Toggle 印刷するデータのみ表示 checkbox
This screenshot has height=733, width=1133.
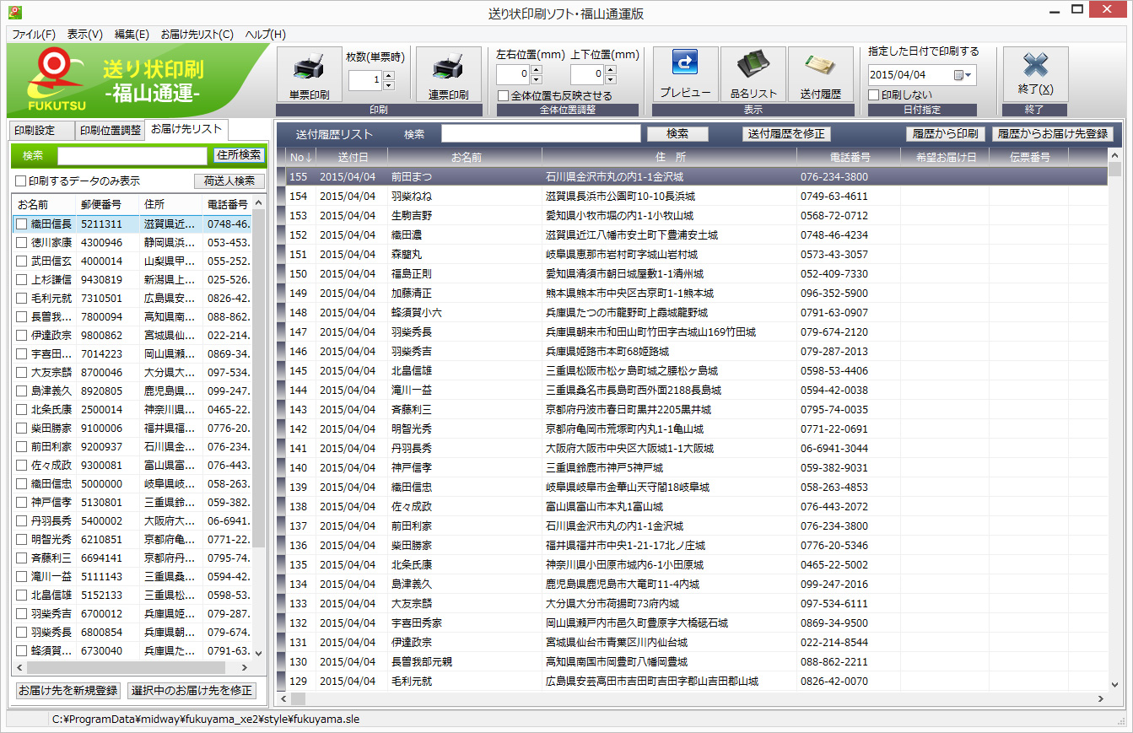pyautogui.click(x=21, y=181)
